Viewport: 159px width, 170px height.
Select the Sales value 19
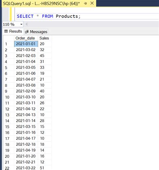click(45, 74)
